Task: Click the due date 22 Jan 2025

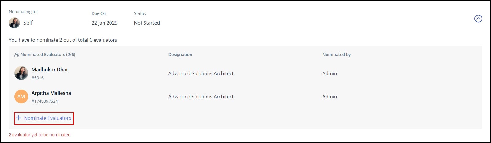Action: coord(104,23)
